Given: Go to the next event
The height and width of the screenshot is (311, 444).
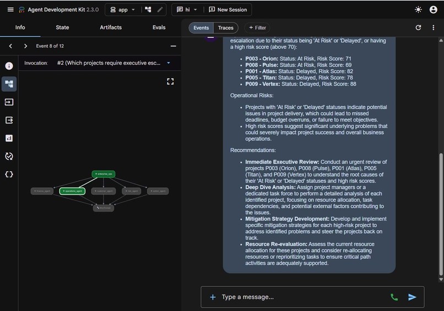Looking at the screenshot, I should click(25, 46).
